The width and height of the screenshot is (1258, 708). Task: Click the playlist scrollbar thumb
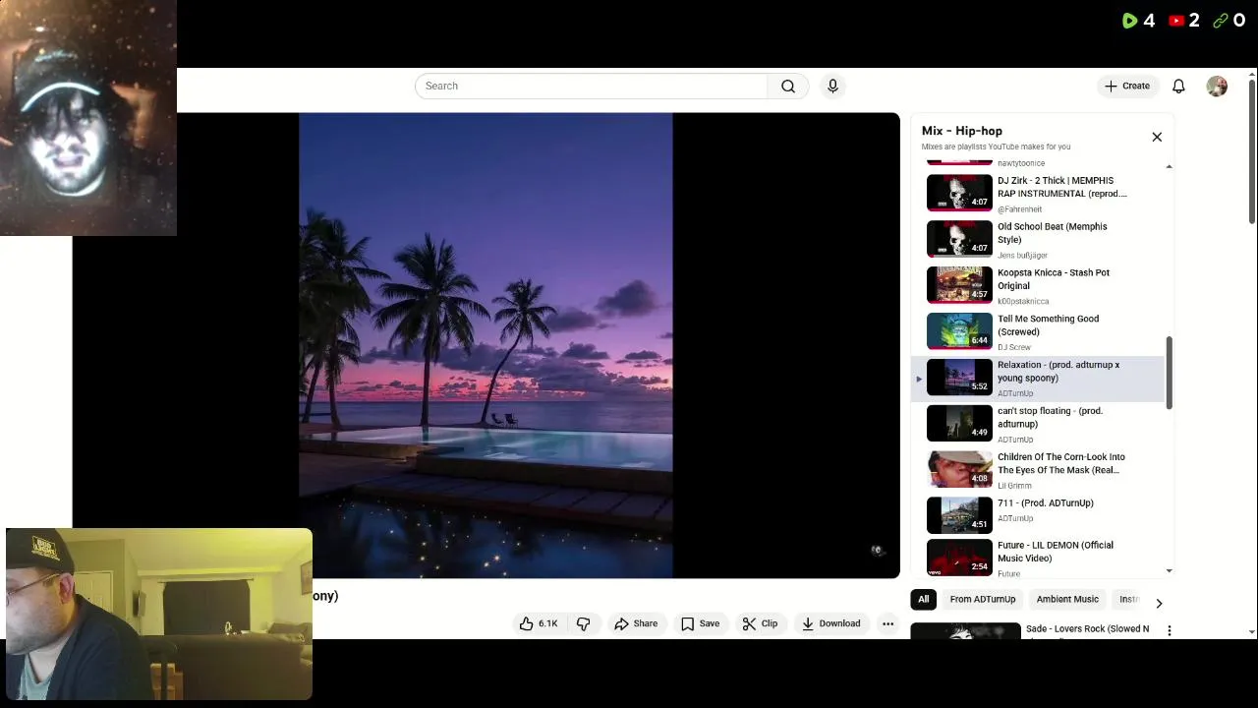[1169, 373]
